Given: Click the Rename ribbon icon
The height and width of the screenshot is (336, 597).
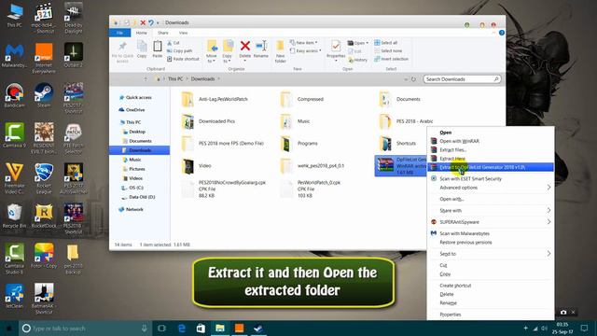Looking at the screenshot, I should point(261,46).
